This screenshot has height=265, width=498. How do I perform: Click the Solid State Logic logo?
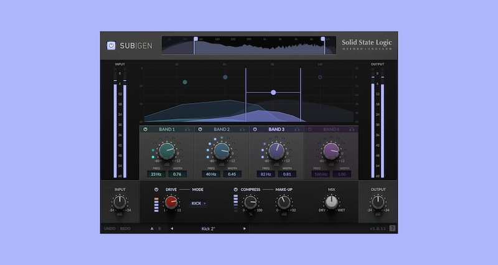coord(367,44)
